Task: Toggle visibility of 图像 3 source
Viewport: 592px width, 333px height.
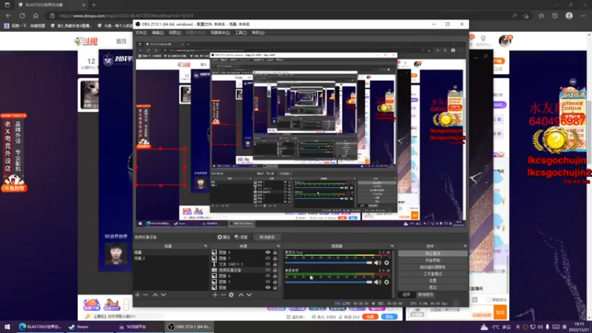Action: (268, 282)
